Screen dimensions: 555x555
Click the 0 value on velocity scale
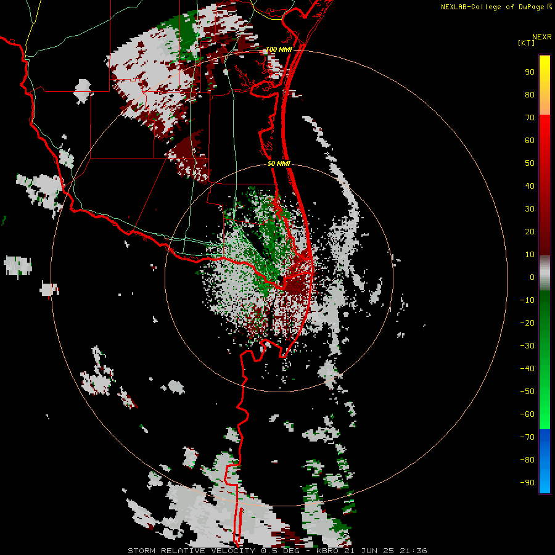tap(532, 277)
